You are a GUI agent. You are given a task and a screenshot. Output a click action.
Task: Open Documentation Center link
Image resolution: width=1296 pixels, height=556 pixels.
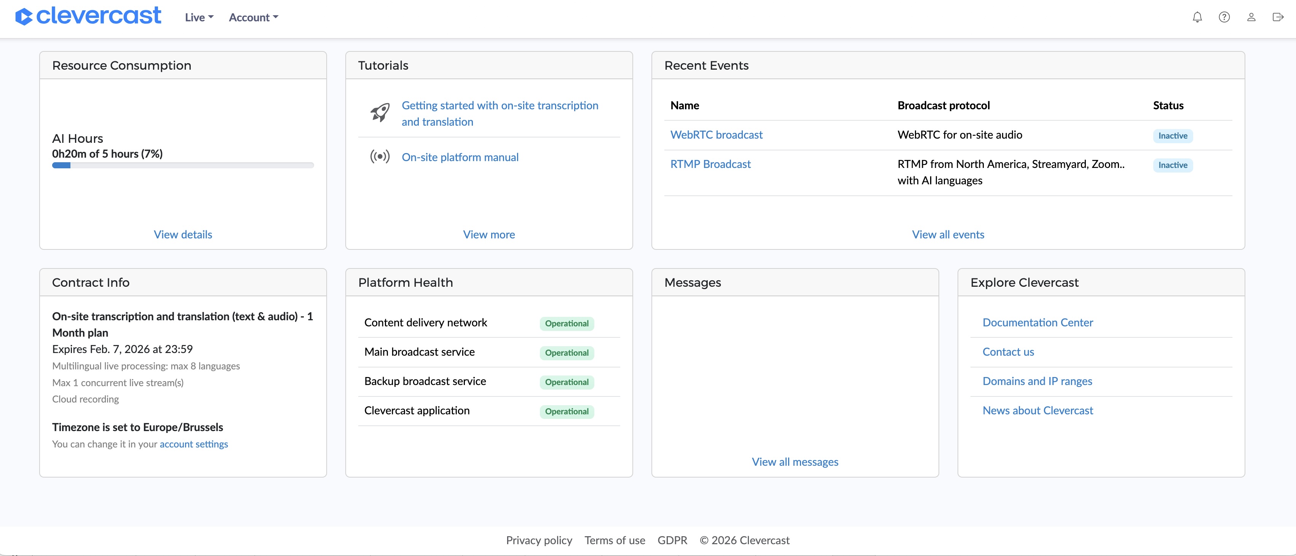click(x=1037, y=323)
